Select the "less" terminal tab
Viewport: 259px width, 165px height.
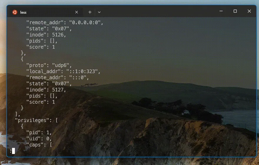45,12
